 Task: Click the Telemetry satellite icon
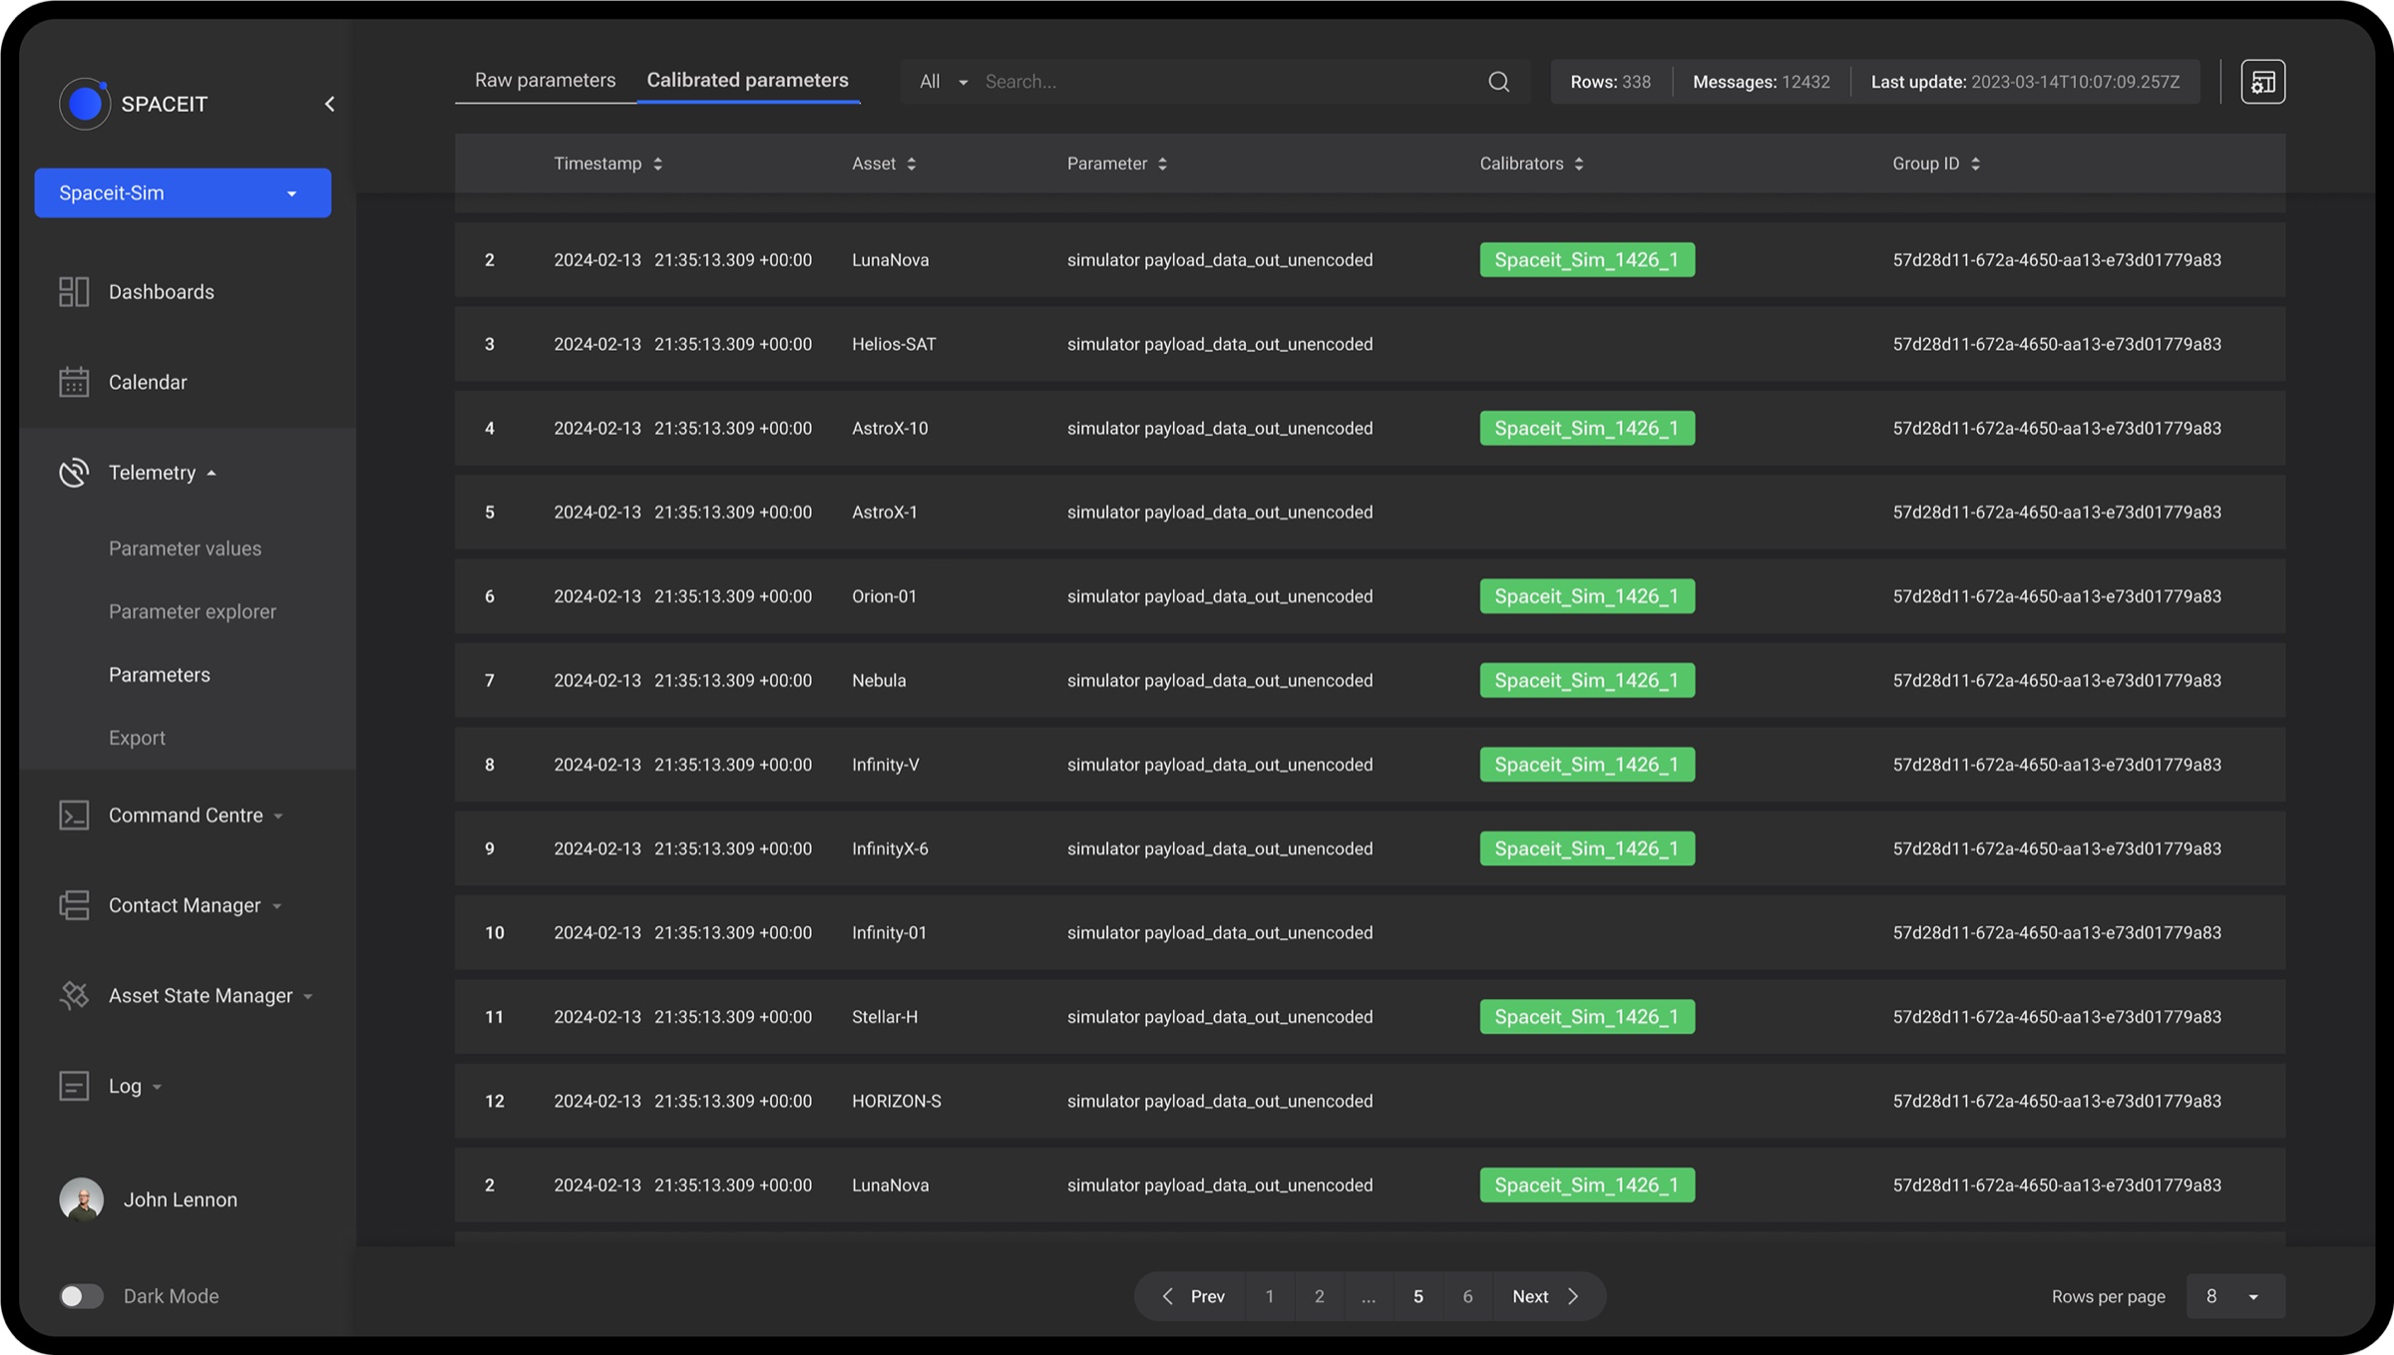(74, 473)
